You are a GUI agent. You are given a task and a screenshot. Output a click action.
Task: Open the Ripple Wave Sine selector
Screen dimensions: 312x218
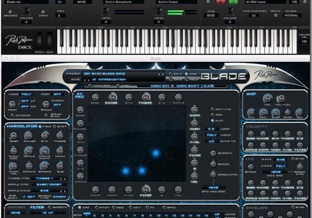click(49, 191)
